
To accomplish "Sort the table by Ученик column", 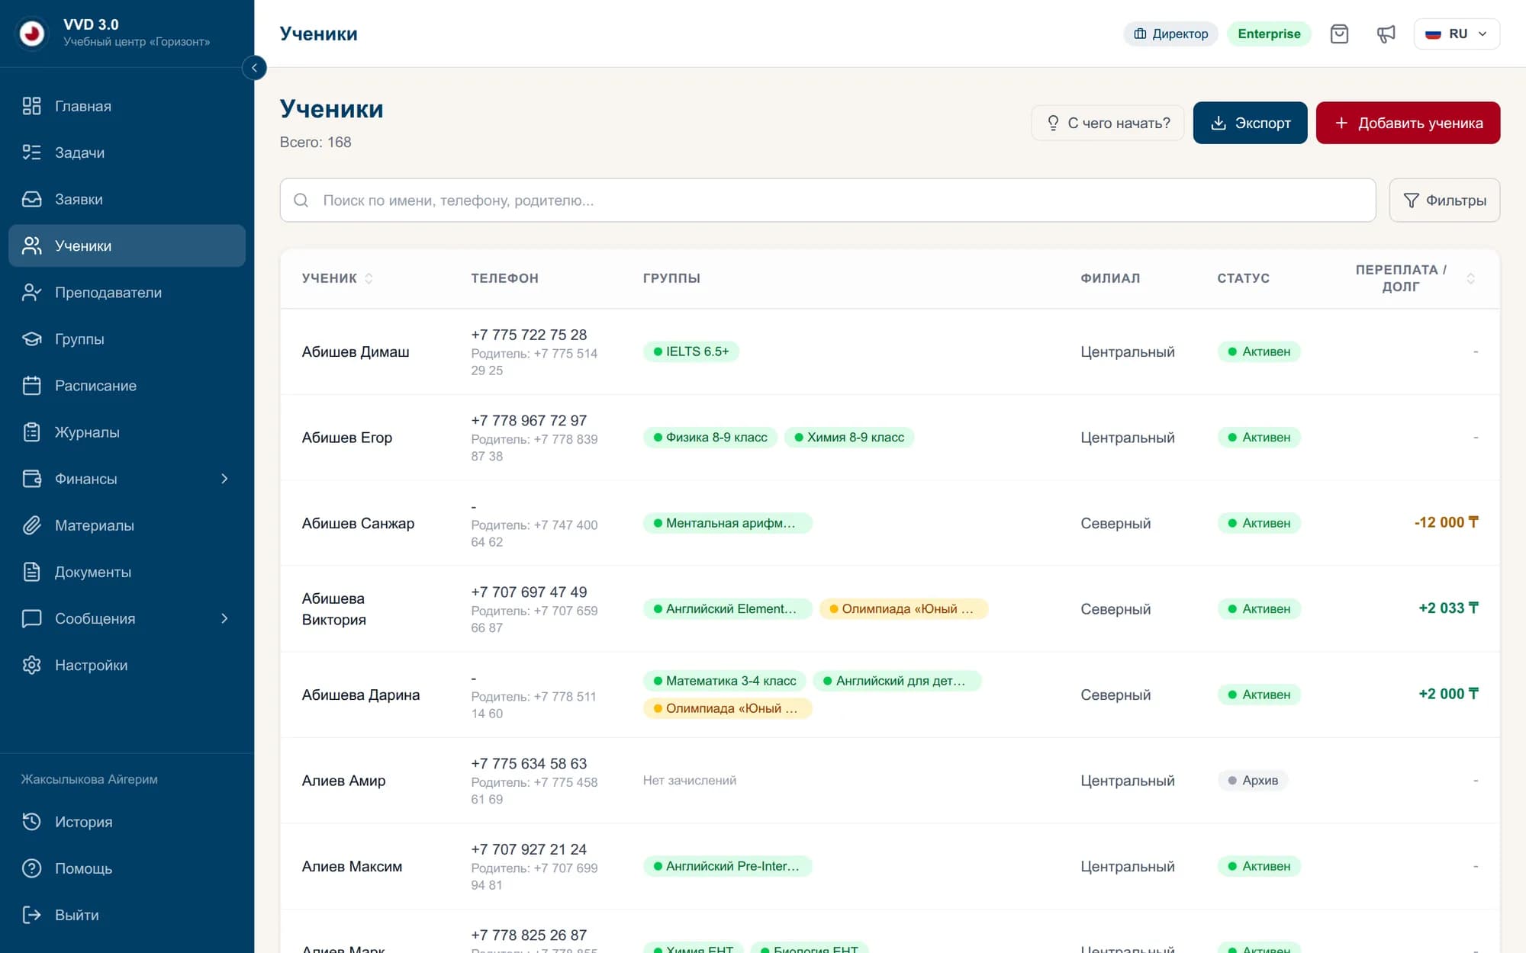I will 337,278.
